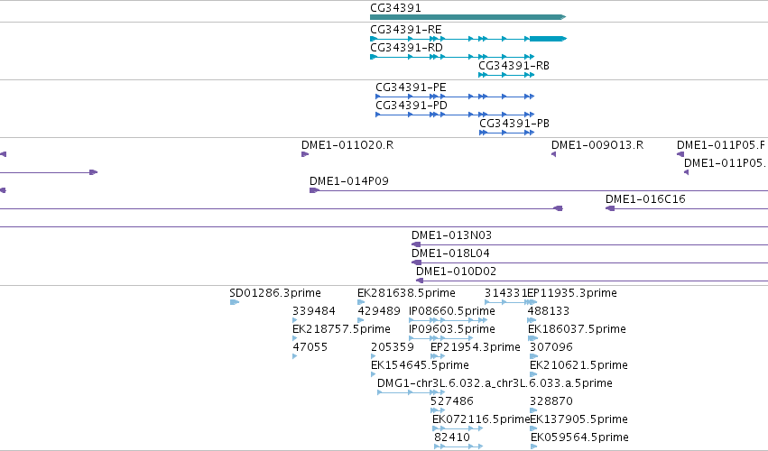Click the DME1-009O13.R feature label
Viewport: 768px width, 451px height.
pos(597,145)
